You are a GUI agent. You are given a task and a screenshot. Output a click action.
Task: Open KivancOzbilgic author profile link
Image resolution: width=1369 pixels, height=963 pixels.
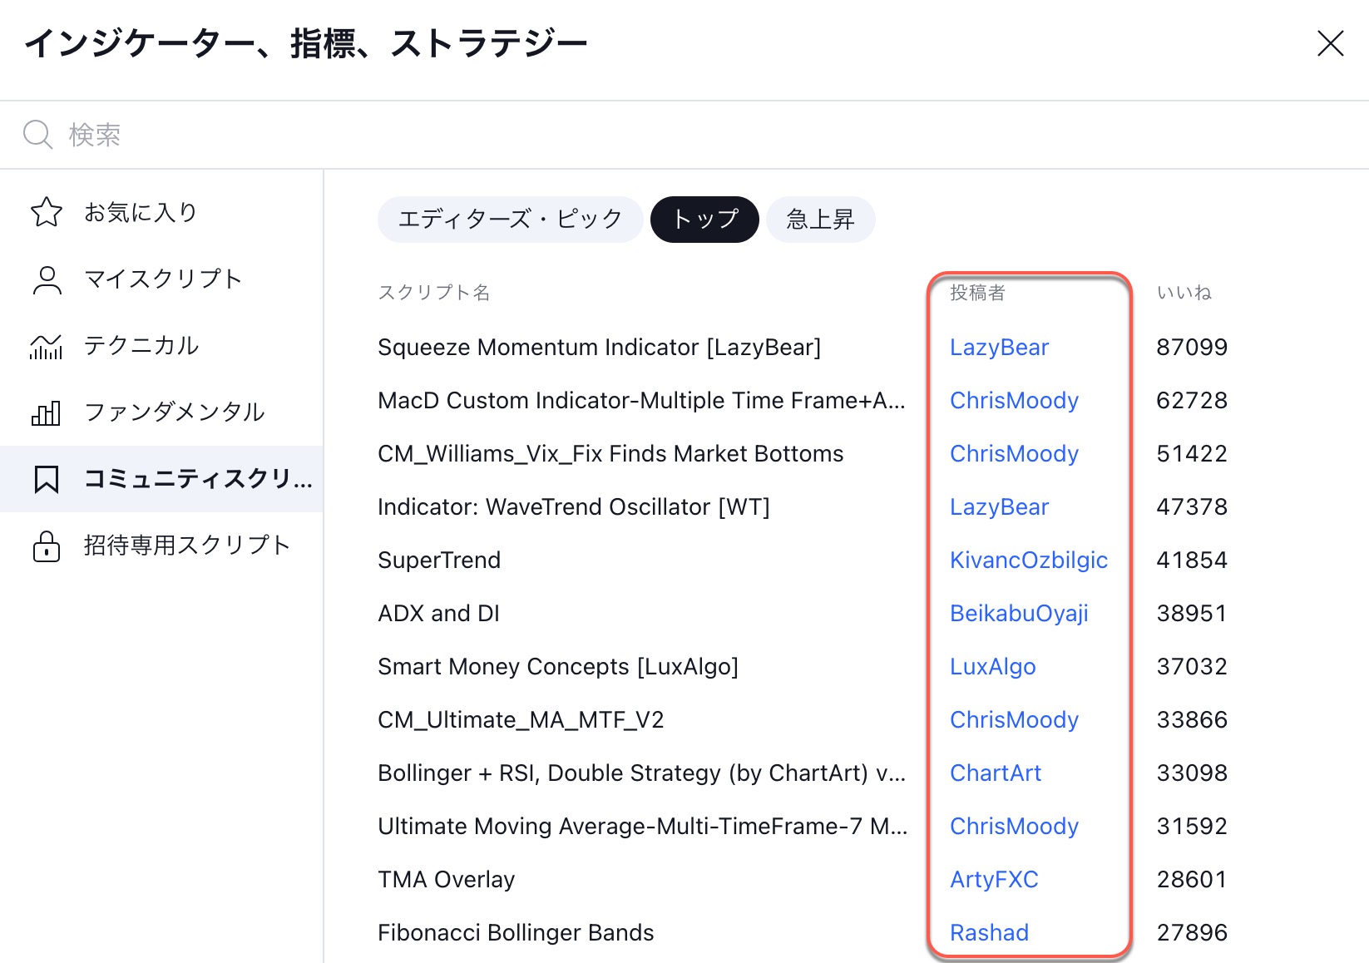(1029, 561)
